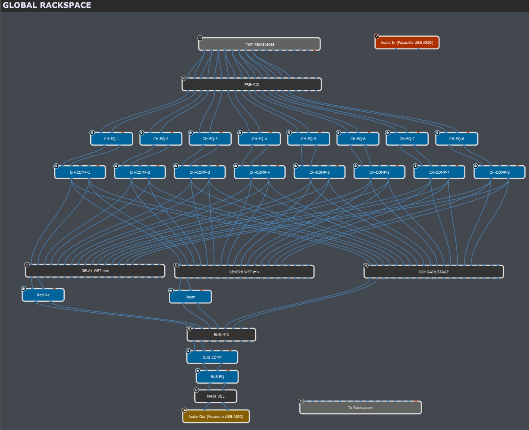The width and height of the screenshot is (529, 430).
Task: Select the BUS EQ plugin block
Action: tap(217, 377)
